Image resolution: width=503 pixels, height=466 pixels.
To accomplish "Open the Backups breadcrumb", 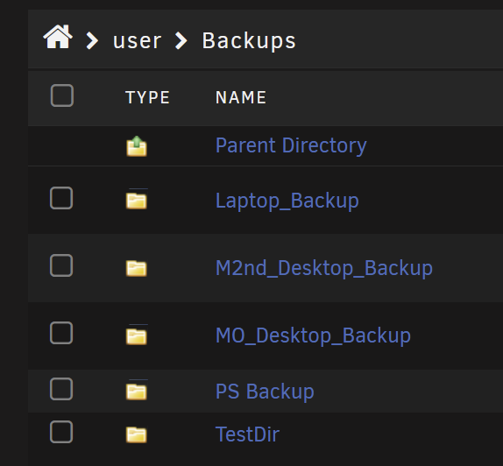I will pyautogui.click(x=249, y=41).
